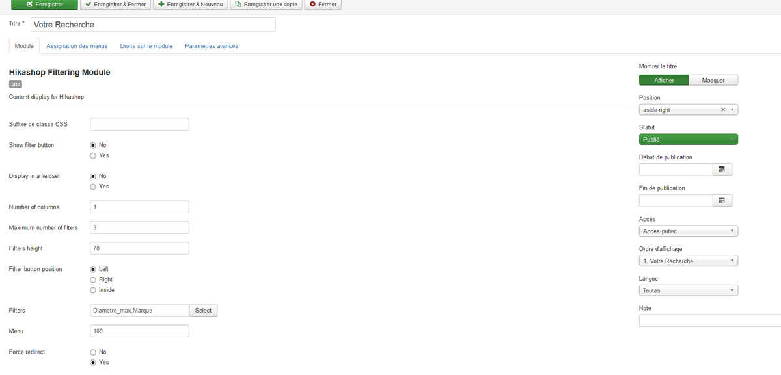Screen dimensions: 781x375
Task: Select Yes for Force redirect
Action: coord(93,362)
